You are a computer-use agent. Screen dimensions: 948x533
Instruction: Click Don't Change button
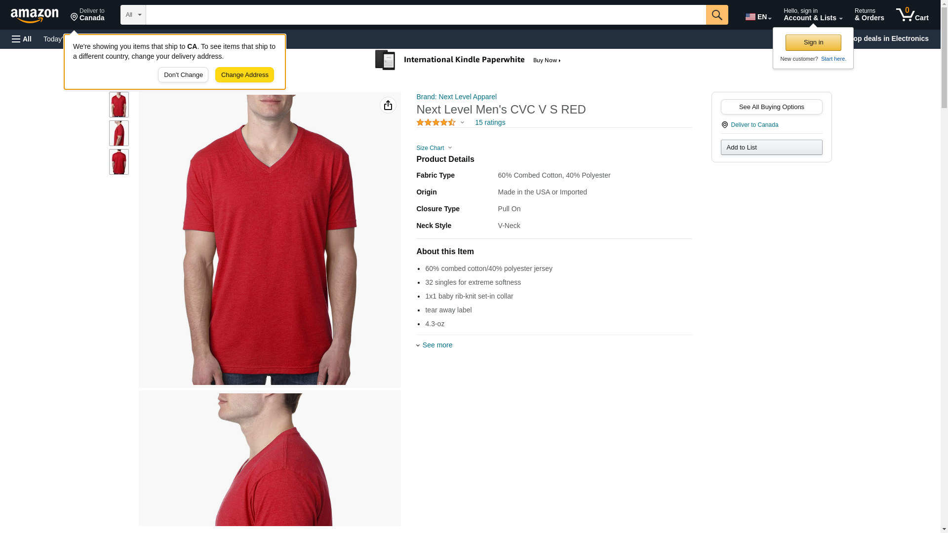click(183, 75)
